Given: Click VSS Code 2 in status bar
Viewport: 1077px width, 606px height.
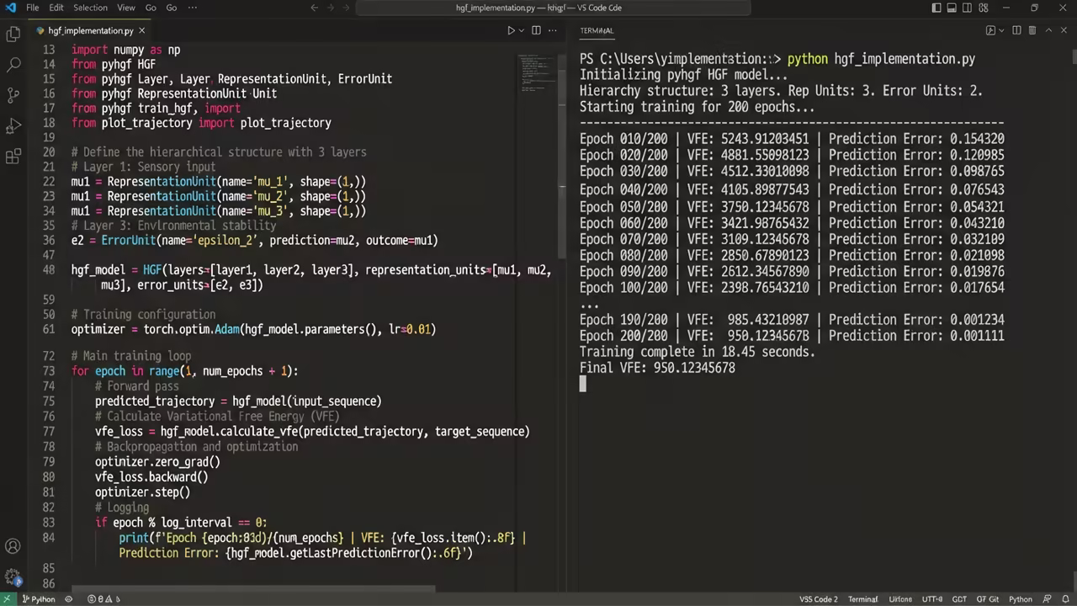Looking at the screenshot, I should (818, 599).
